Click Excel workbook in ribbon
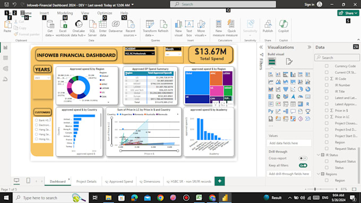The height and width of the screenshot is (203, 361). pos(63,28)
